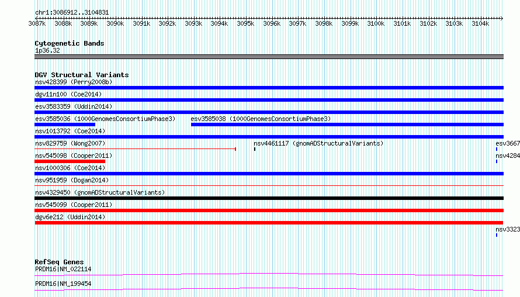Click the short blue bar under esv3585036

pyautogui.click(x=65, y=125)
